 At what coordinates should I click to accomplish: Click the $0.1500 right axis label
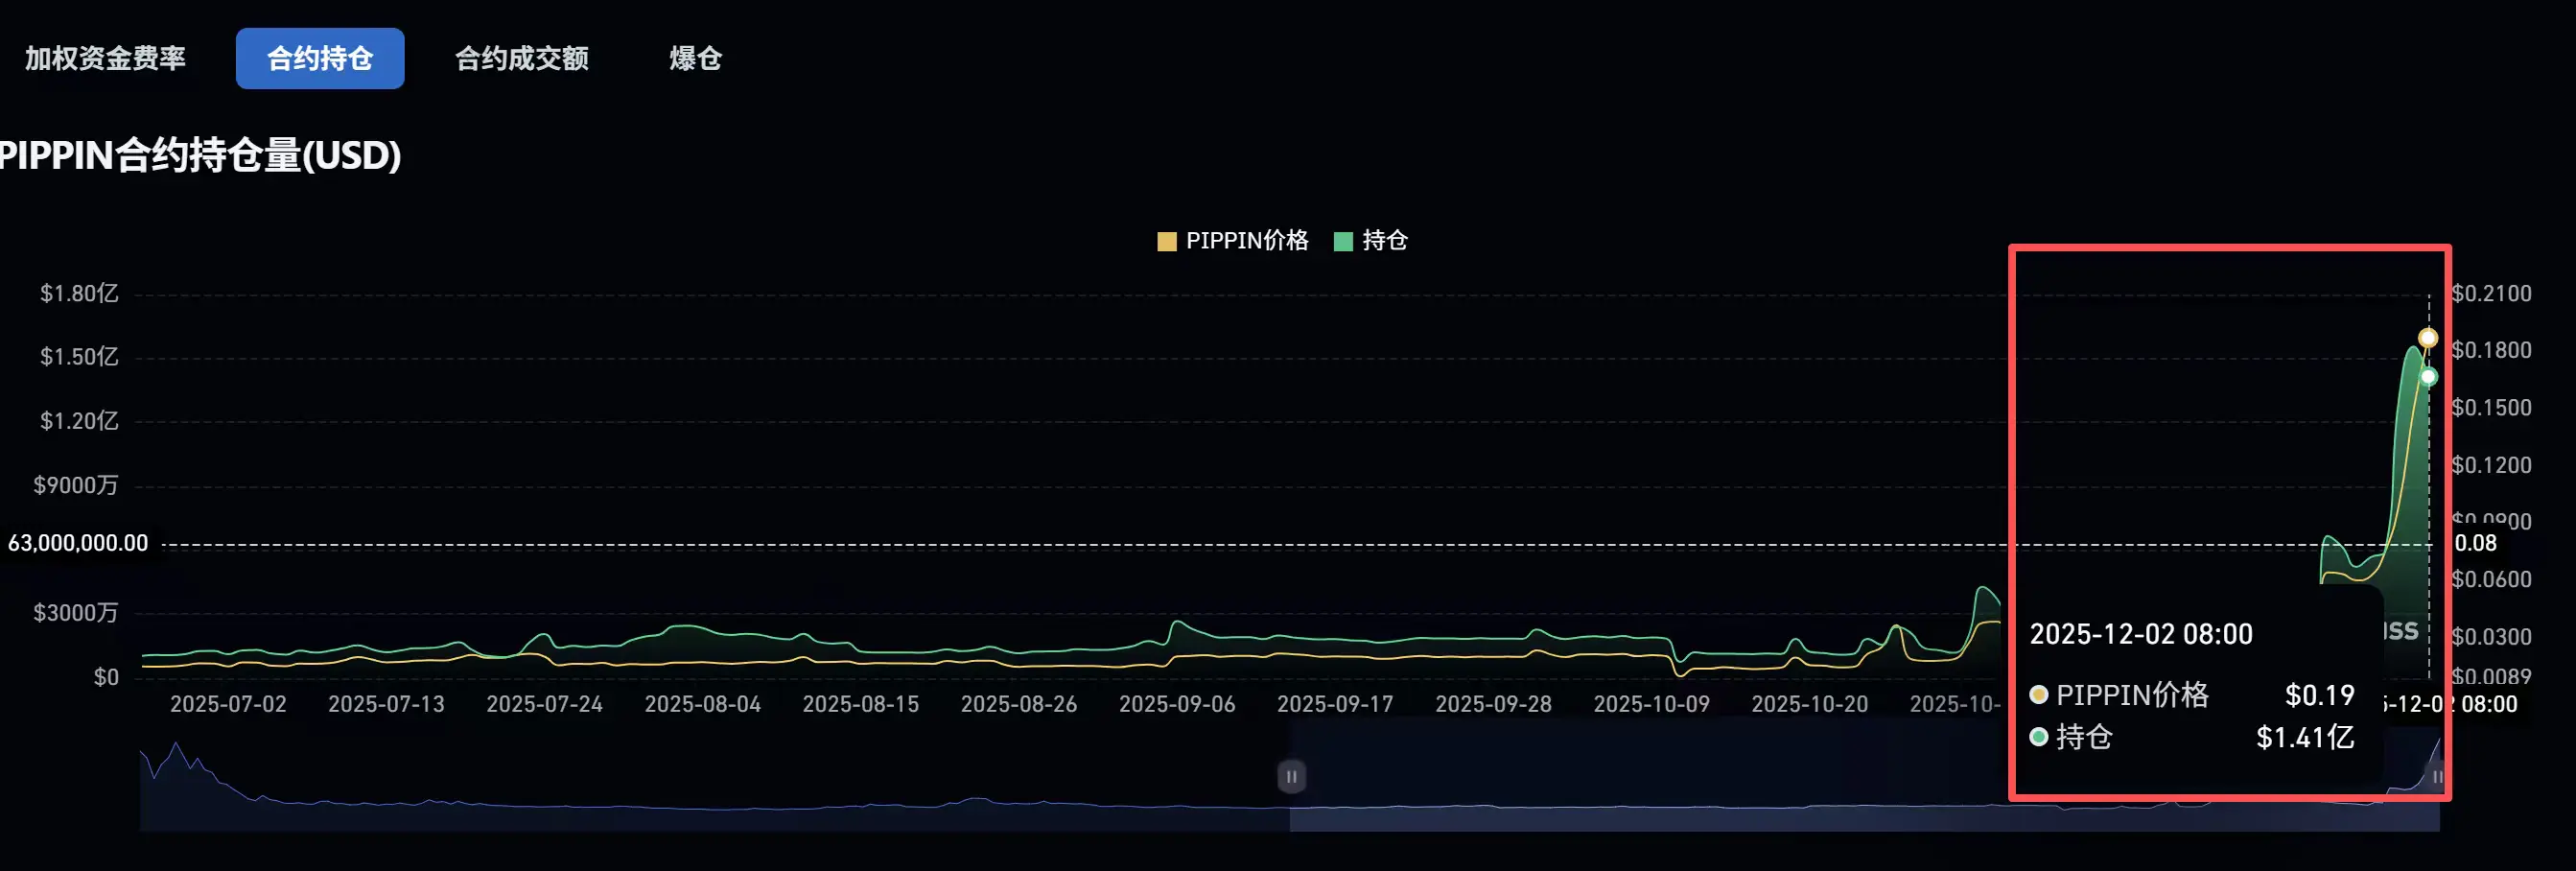(2491, 408)
